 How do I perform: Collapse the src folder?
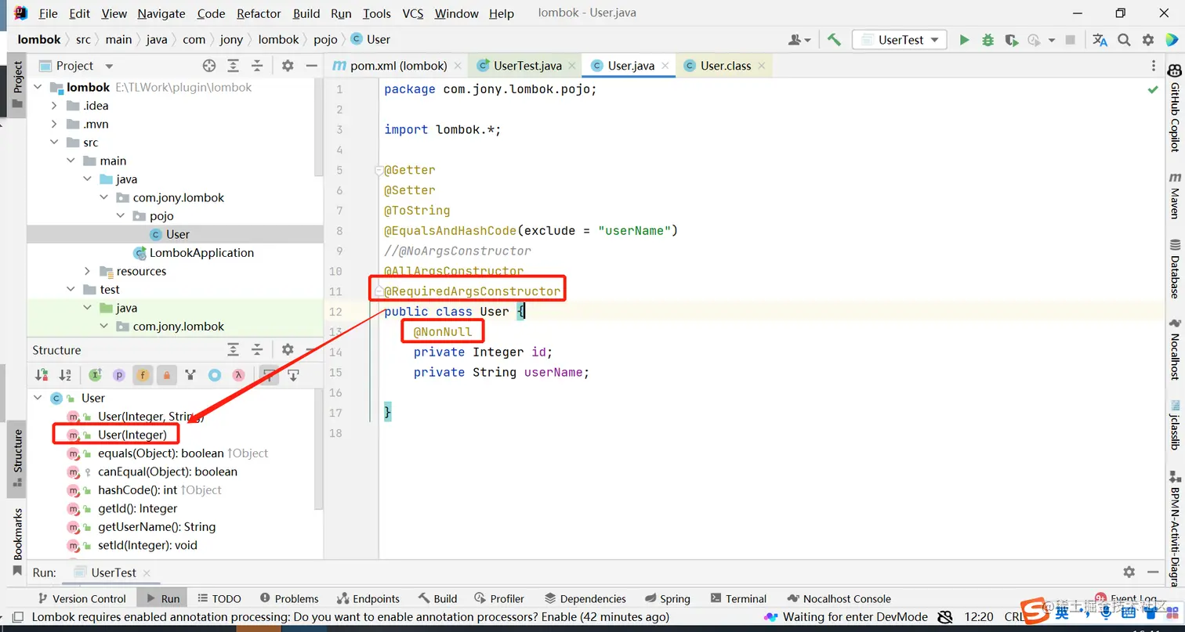coord(54,143)
